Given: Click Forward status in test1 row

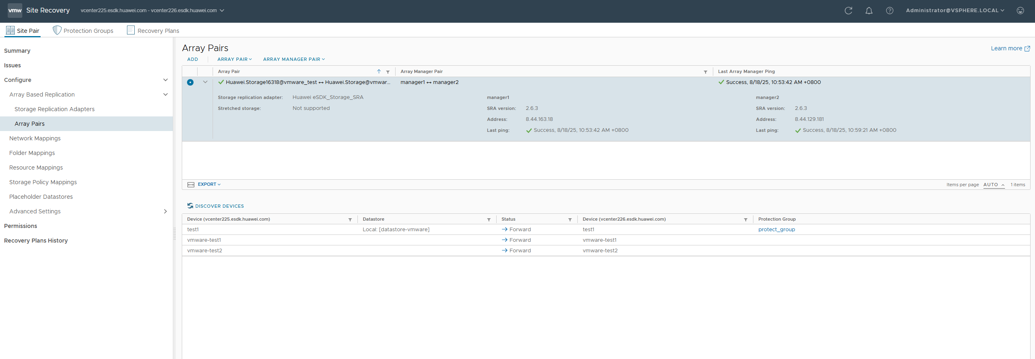Looking at the screenshot, I should 516,230.
